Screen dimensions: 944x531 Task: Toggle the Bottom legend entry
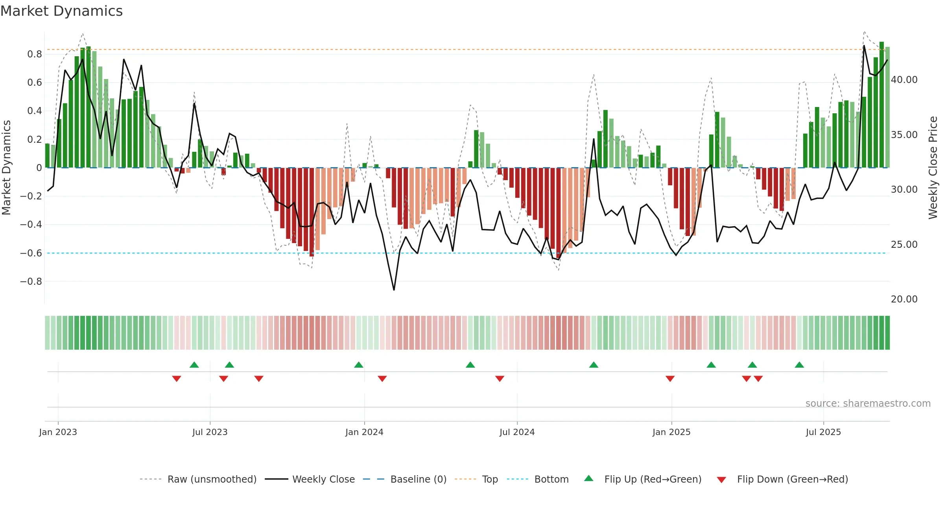538,479
